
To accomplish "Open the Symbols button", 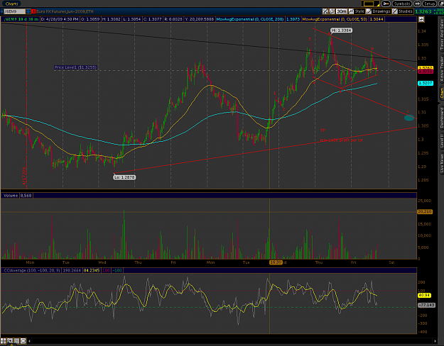I will (x=402, y=4).
